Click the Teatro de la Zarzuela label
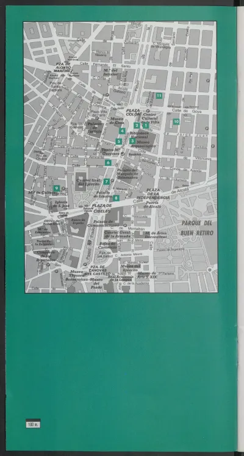Screen dimensions: 244x456 click(x=43, y=242)
